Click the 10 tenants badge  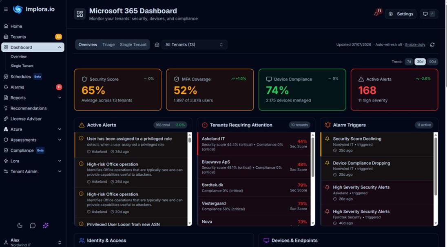click(299, 125)
